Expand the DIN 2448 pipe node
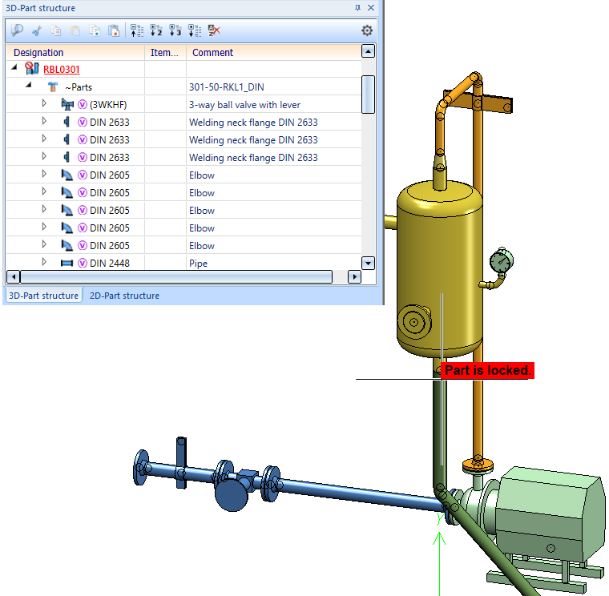 (x=44, y=262)
